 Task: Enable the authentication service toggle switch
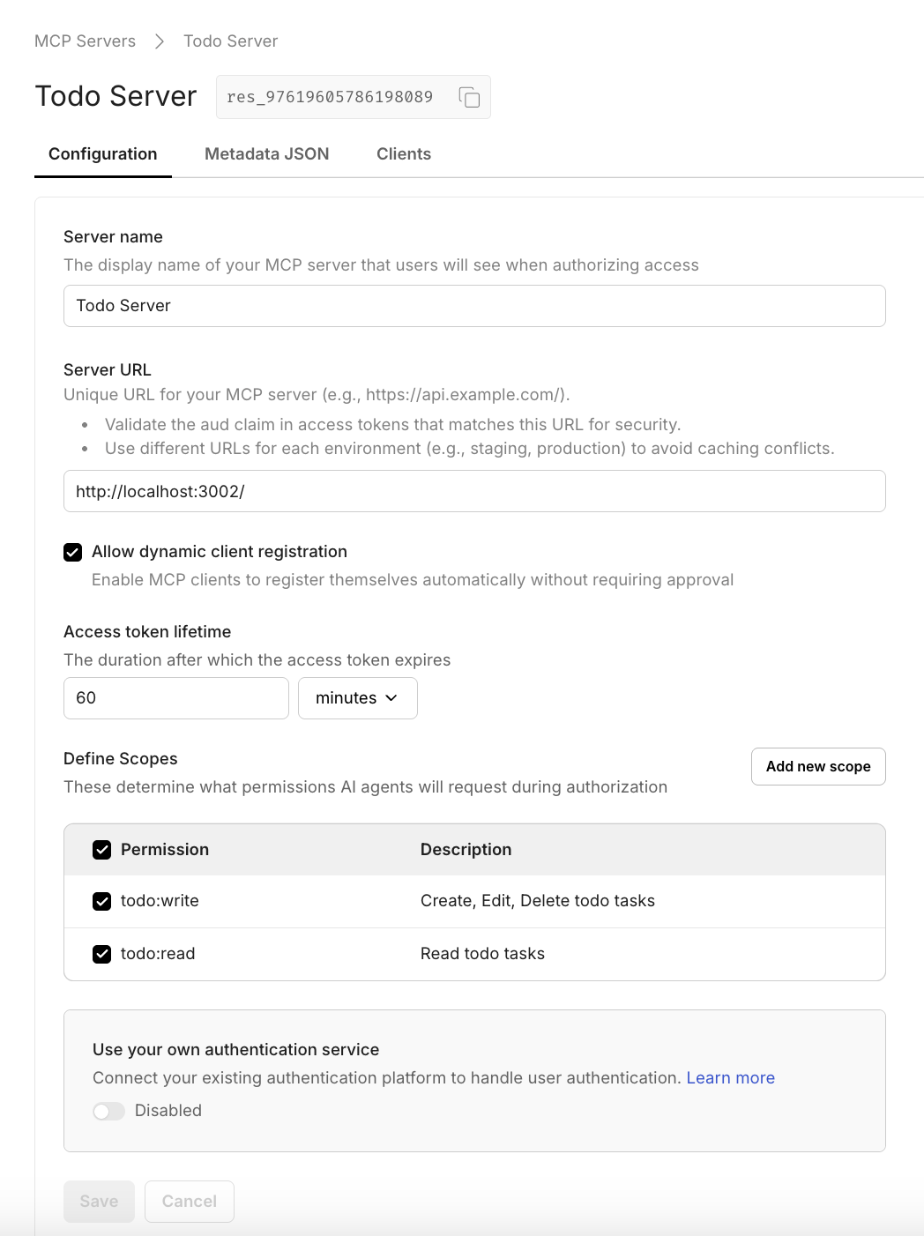pos(109,1111)
